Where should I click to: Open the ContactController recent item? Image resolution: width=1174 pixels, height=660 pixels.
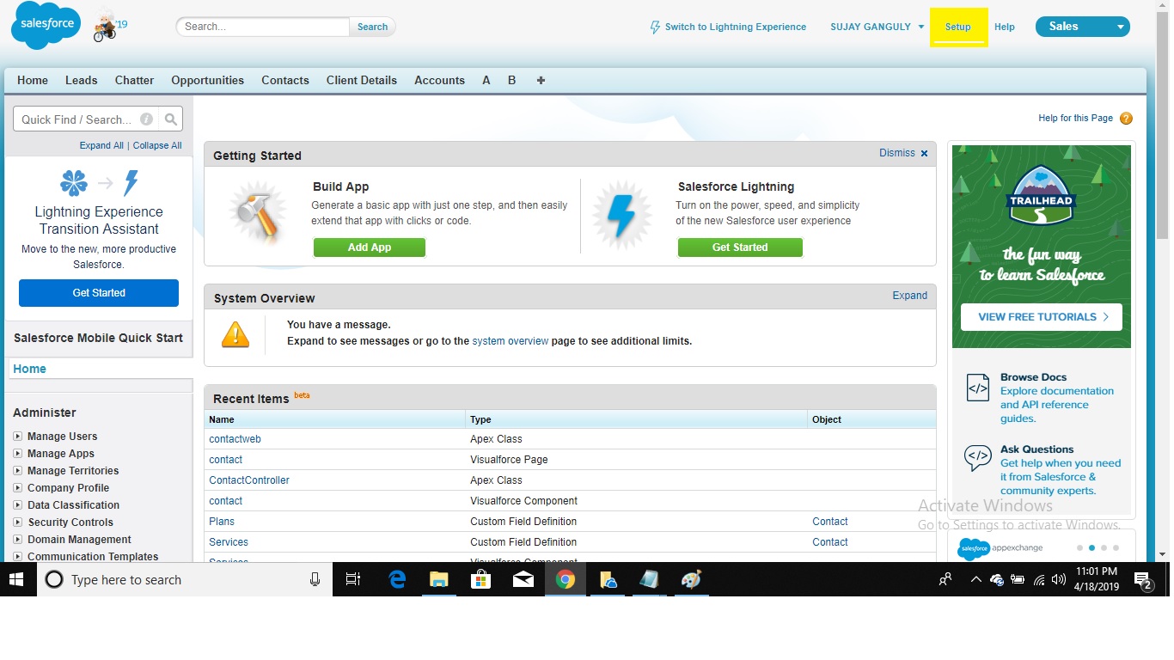[249, 480]
